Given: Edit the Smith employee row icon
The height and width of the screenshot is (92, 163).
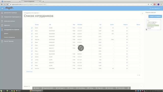Looking at the screenshot, I should (32, 28).
